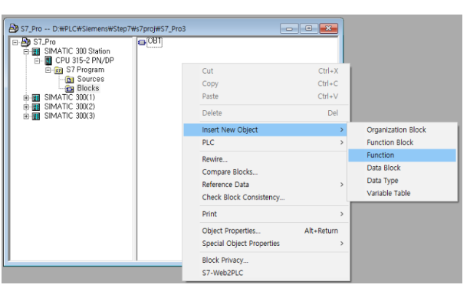Image resolution: width=470 pixels, height=288 pixels.
Task: Insert a new Variable Table
Action: 403,193
